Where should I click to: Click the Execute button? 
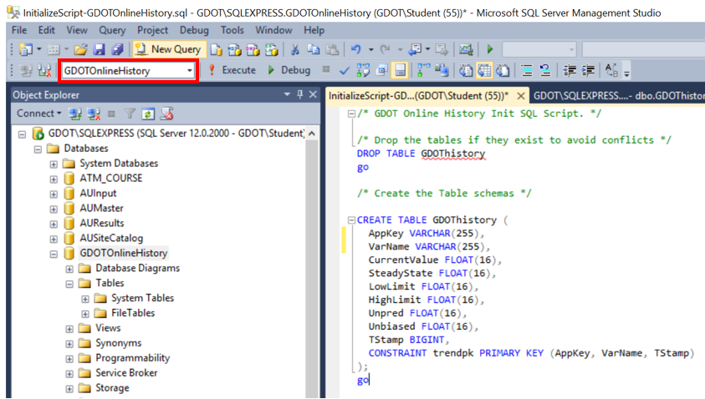(x=232, y=70)
